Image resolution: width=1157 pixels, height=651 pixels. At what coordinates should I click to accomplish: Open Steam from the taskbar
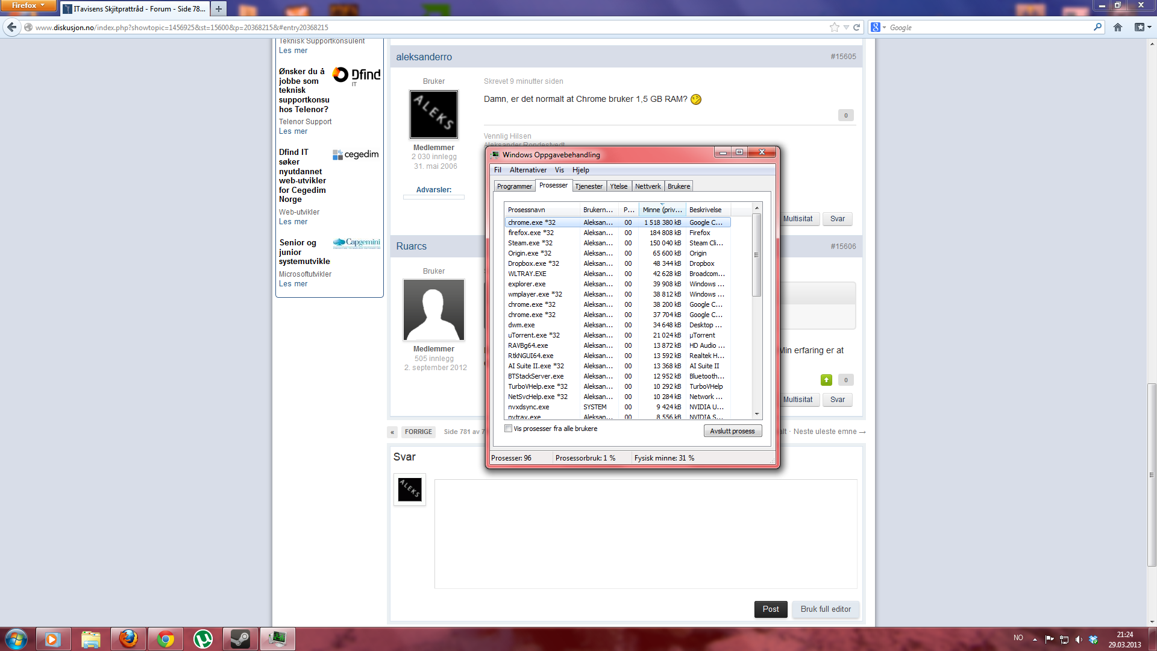[240, 639]
